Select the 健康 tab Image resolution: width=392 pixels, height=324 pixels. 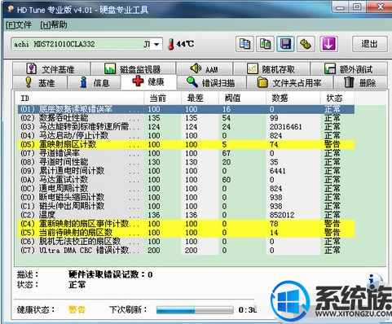click(x=149, y=81)
